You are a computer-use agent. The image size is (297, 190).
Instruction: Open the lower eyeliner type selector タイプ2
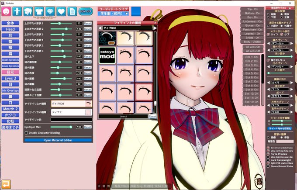click(x=71, y=112)
